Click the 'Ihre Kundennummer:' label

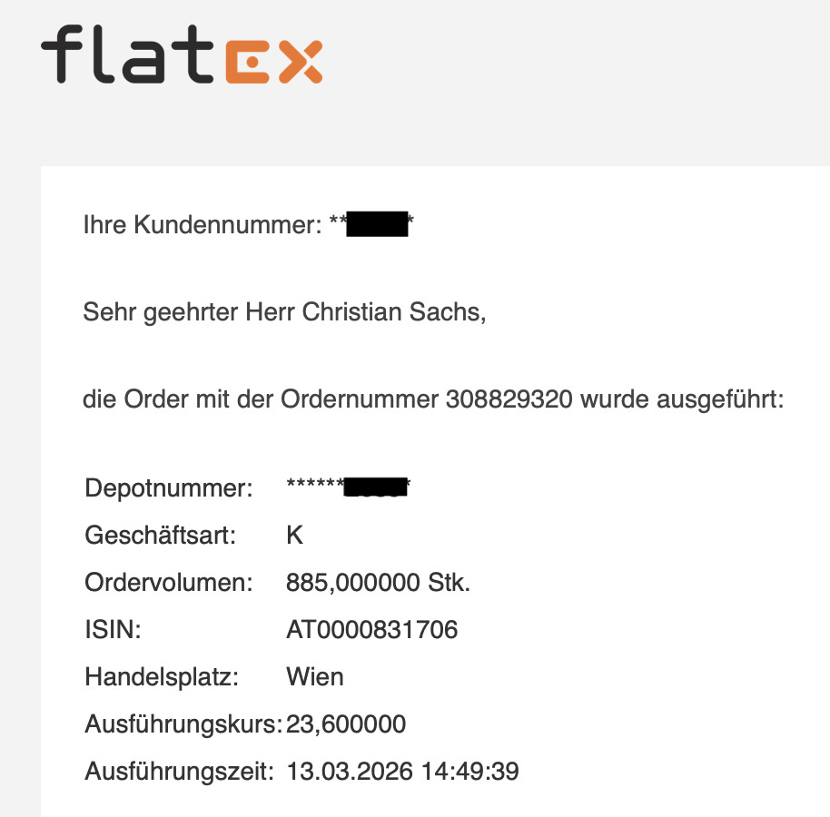(203, 225)
